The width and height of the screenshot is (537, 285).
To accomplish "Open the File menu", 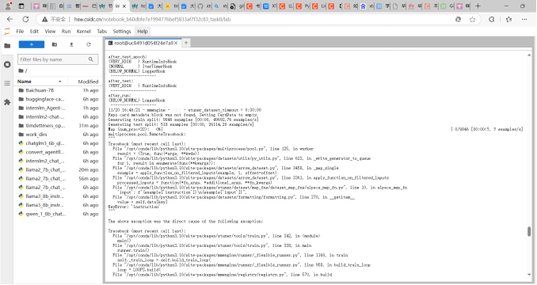I will pos(20,31).
